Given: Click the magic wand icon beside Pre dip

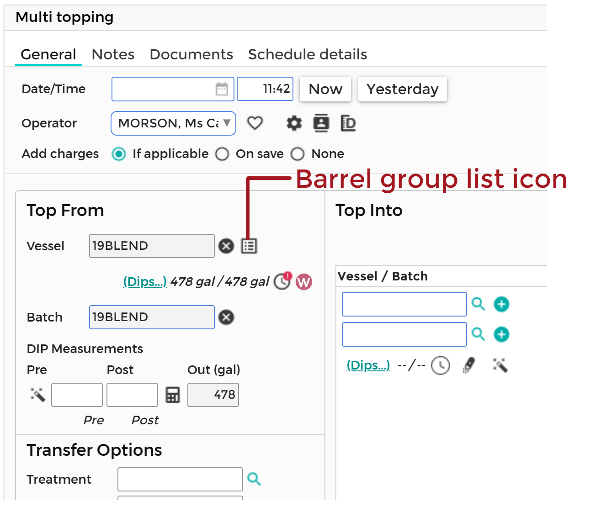Looking at the screenshot, I should (x=38, y=395).
